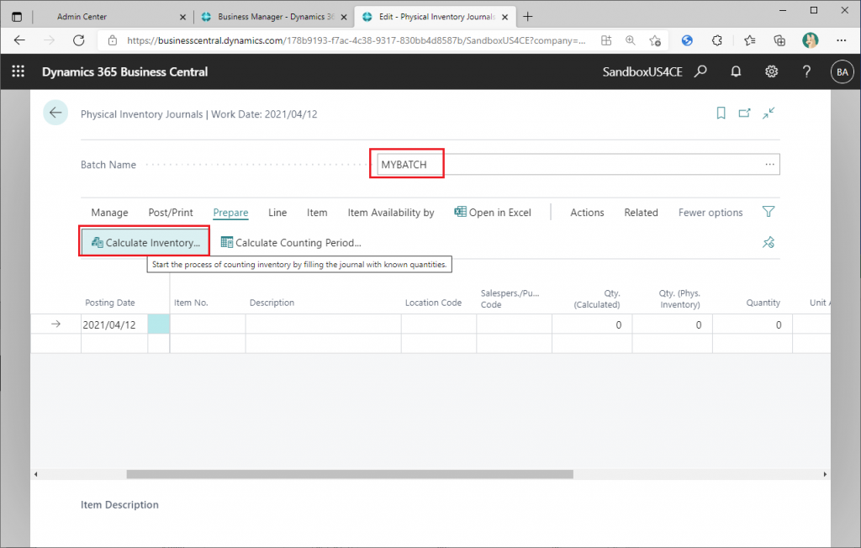
Task: Click the Posting Date column header
Action: pos(110,303)
